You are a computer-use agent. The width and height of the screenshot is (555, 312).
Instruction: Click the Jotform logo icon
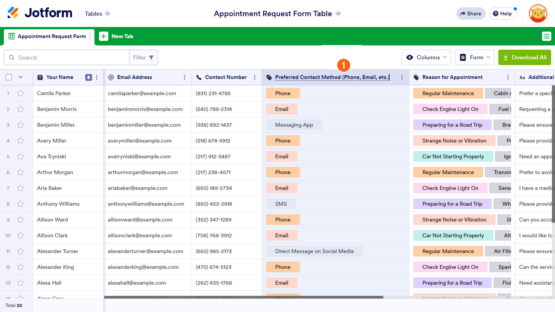point(13,13)
